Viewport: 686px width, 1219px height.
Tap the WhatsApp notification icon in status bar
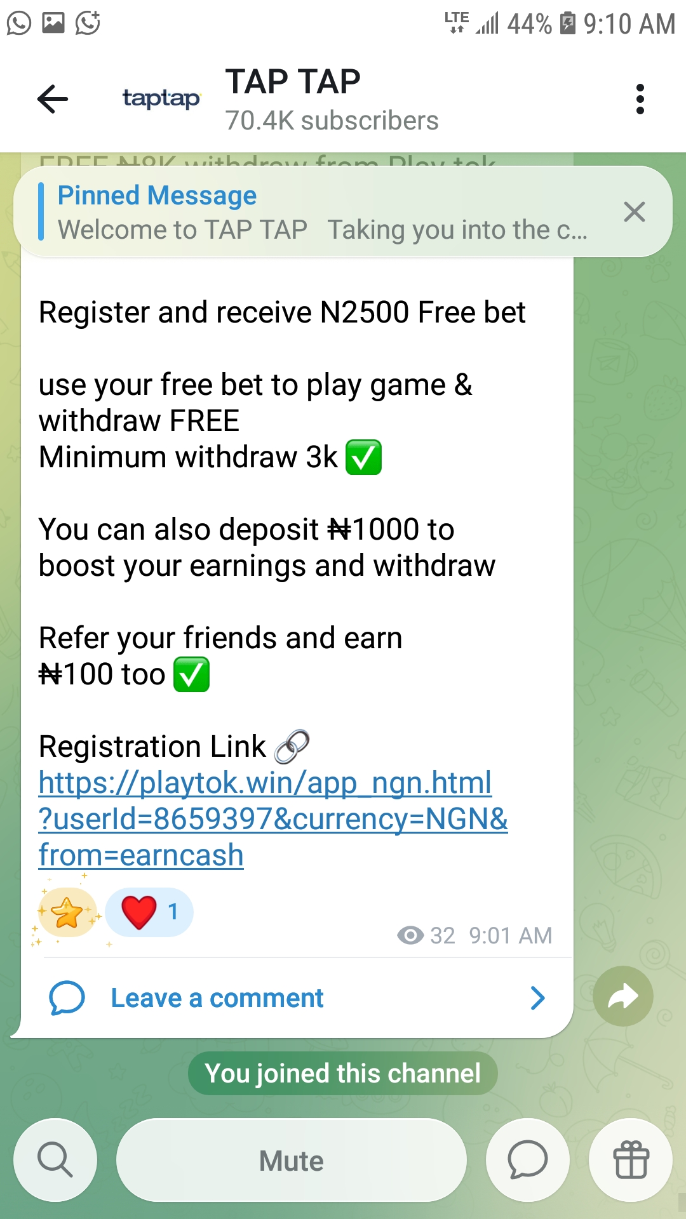tap(19, 23)
